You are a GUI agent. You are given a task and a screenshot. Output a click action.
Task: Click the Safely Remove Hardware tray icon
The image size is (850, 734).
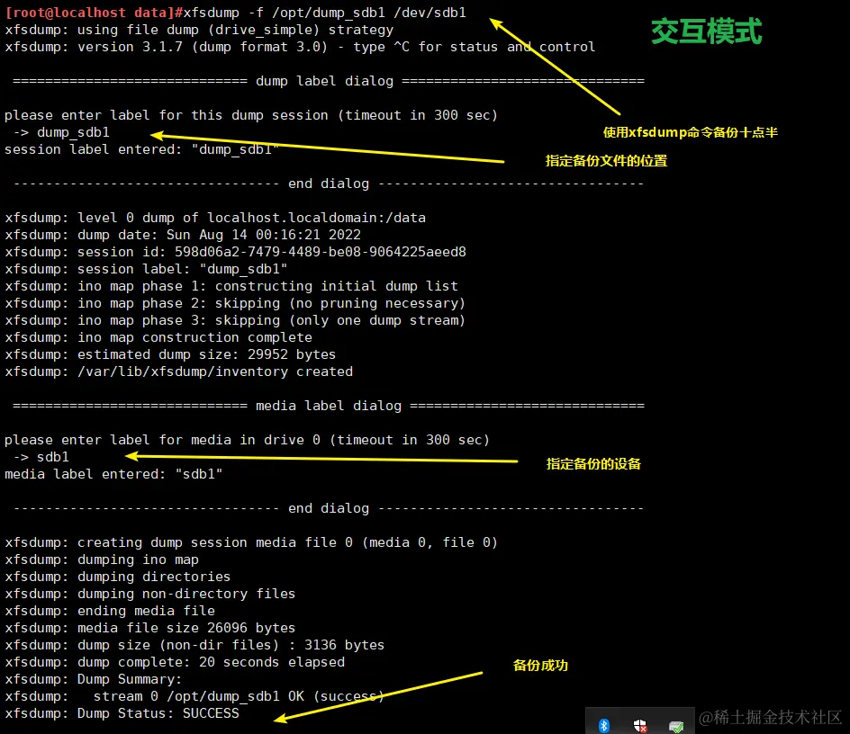(676, 726)
